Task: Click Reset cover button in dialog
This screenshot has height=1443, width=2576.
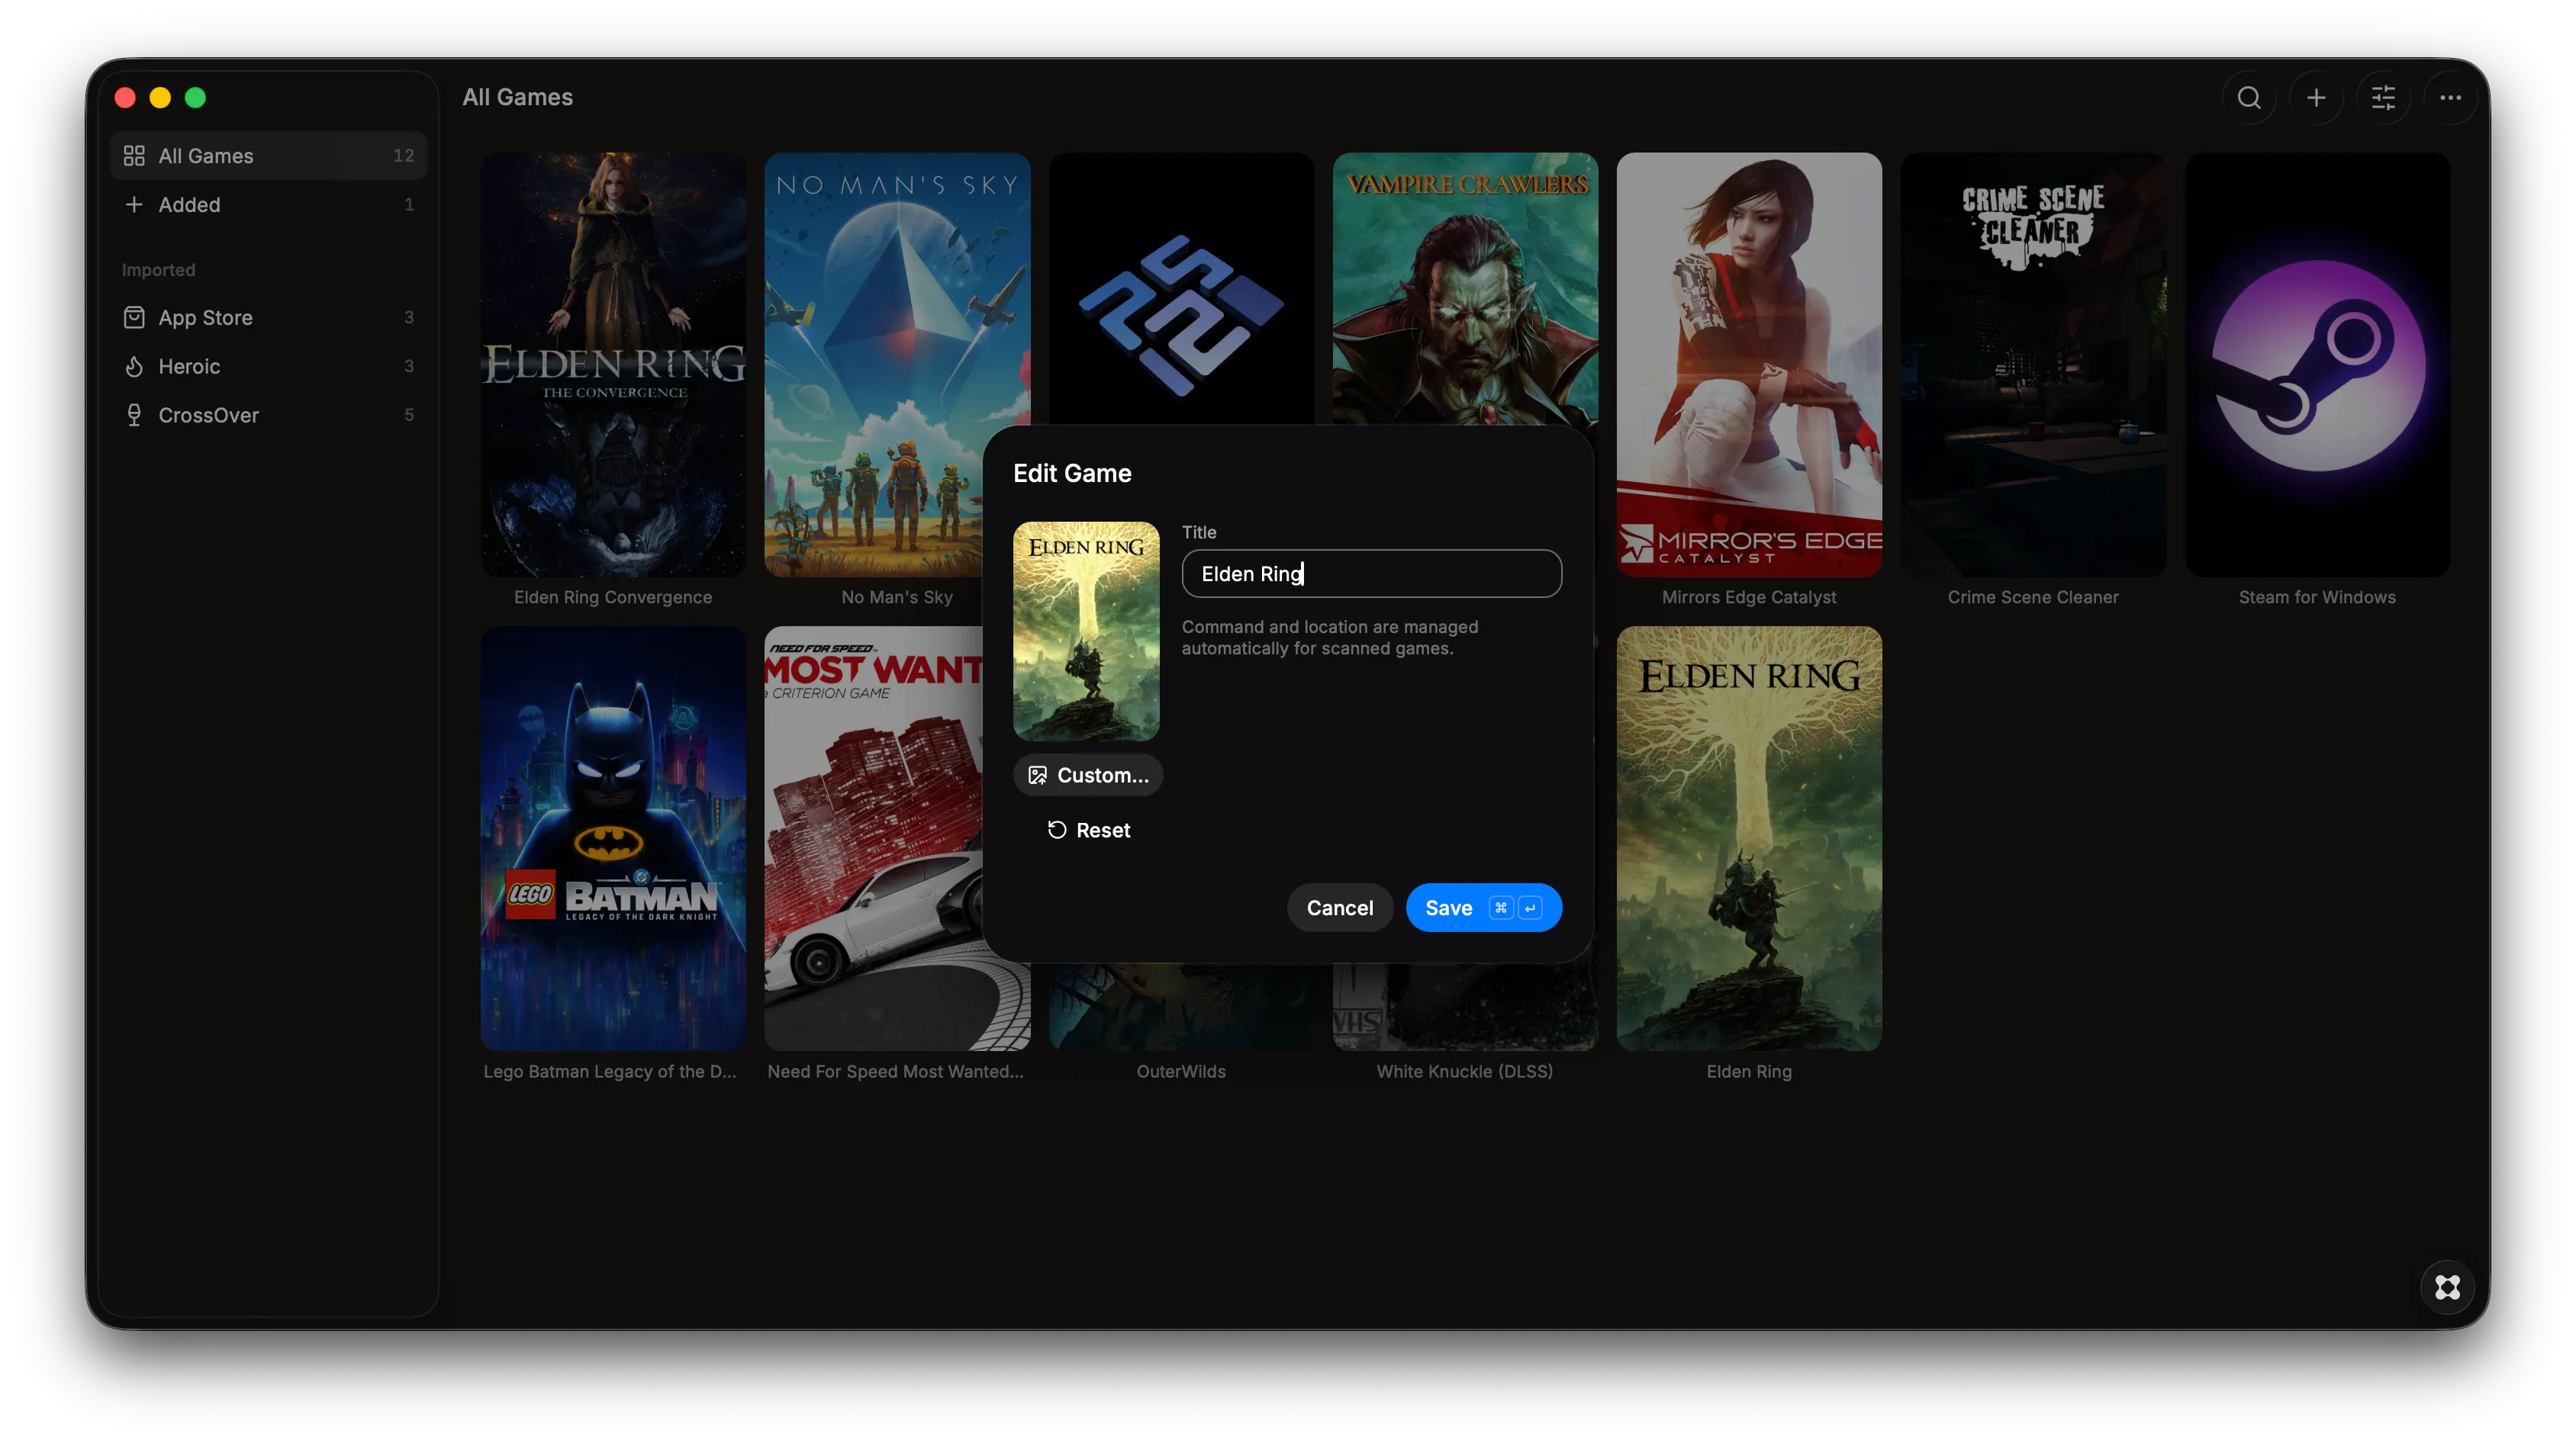Action: (x=1088, y=830)
